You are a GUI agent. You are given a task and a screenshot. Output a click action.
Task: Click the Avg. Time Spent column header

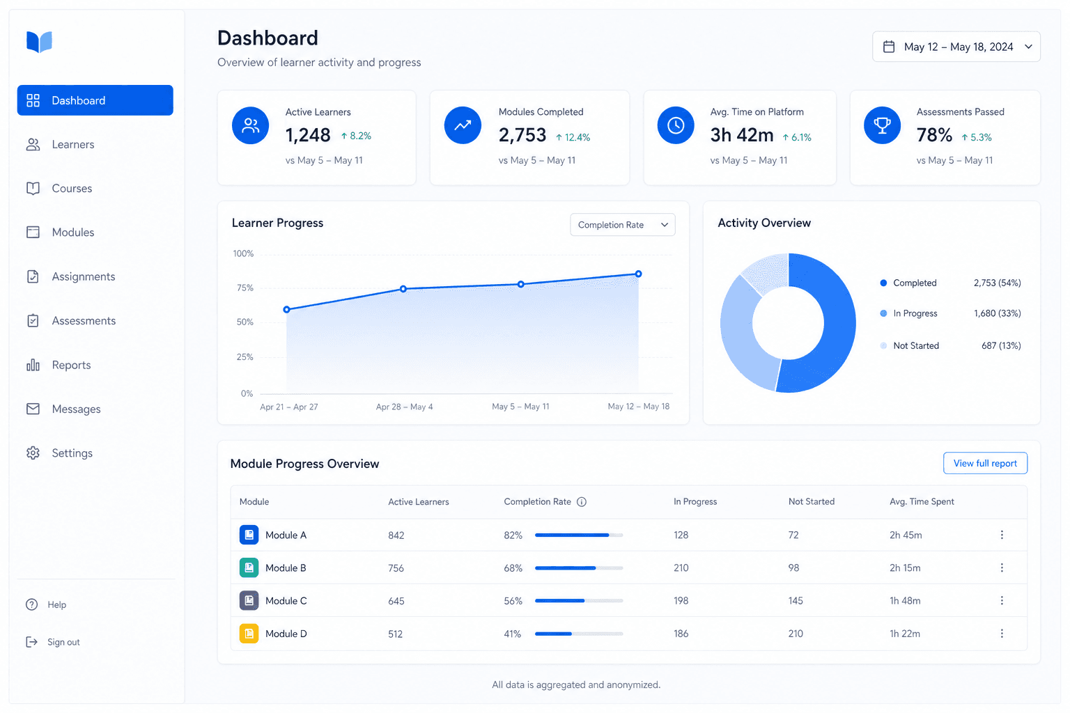click(x=922, y=502)
